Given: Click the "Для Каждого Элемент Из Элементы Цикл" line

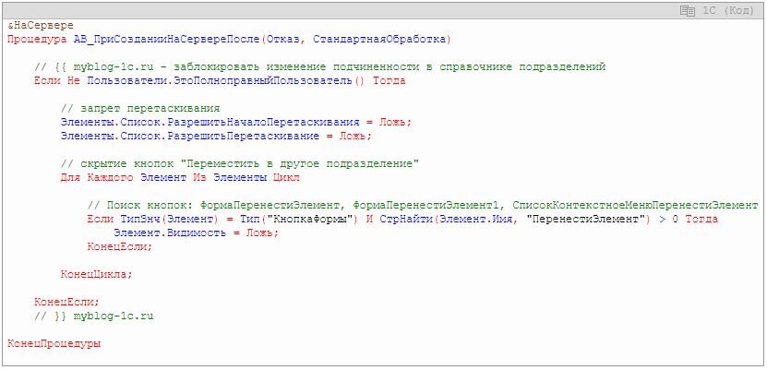Looking at the screenshot, I should (180, 178).
